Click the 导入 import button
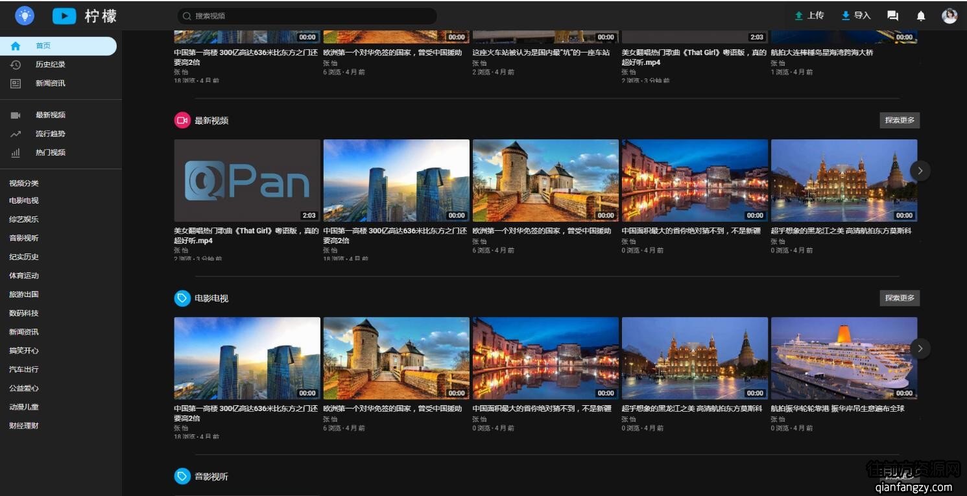 click(856, 16)
